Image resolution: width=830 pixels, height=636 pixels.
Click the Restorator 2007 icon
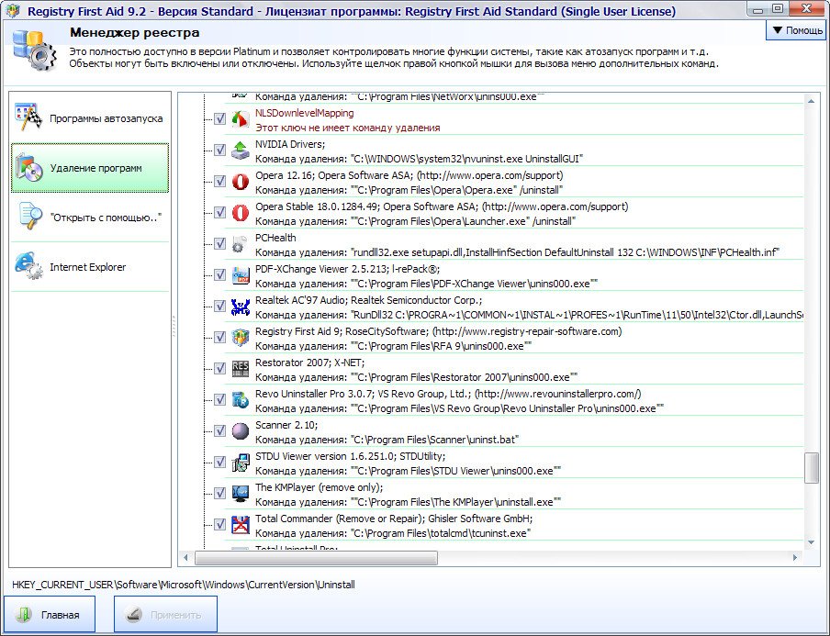[241, 369]
